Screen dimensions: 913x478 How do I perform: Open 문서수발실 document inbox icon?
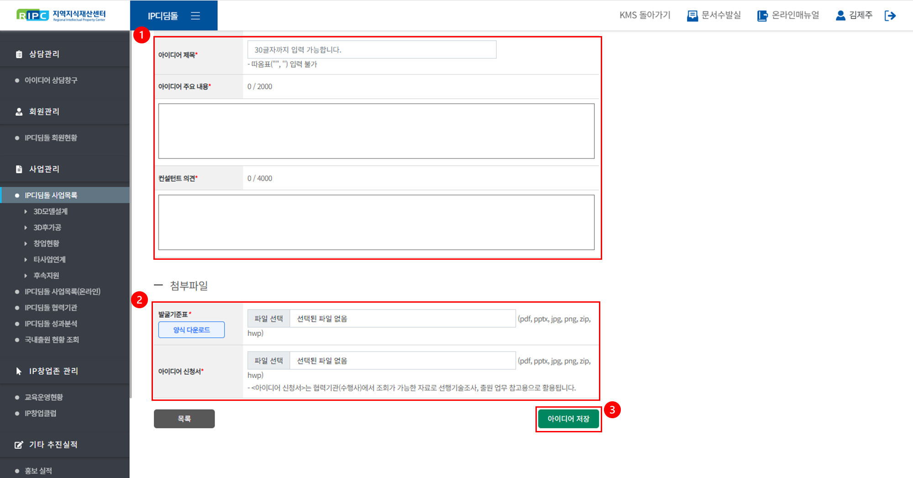(692, 16)
